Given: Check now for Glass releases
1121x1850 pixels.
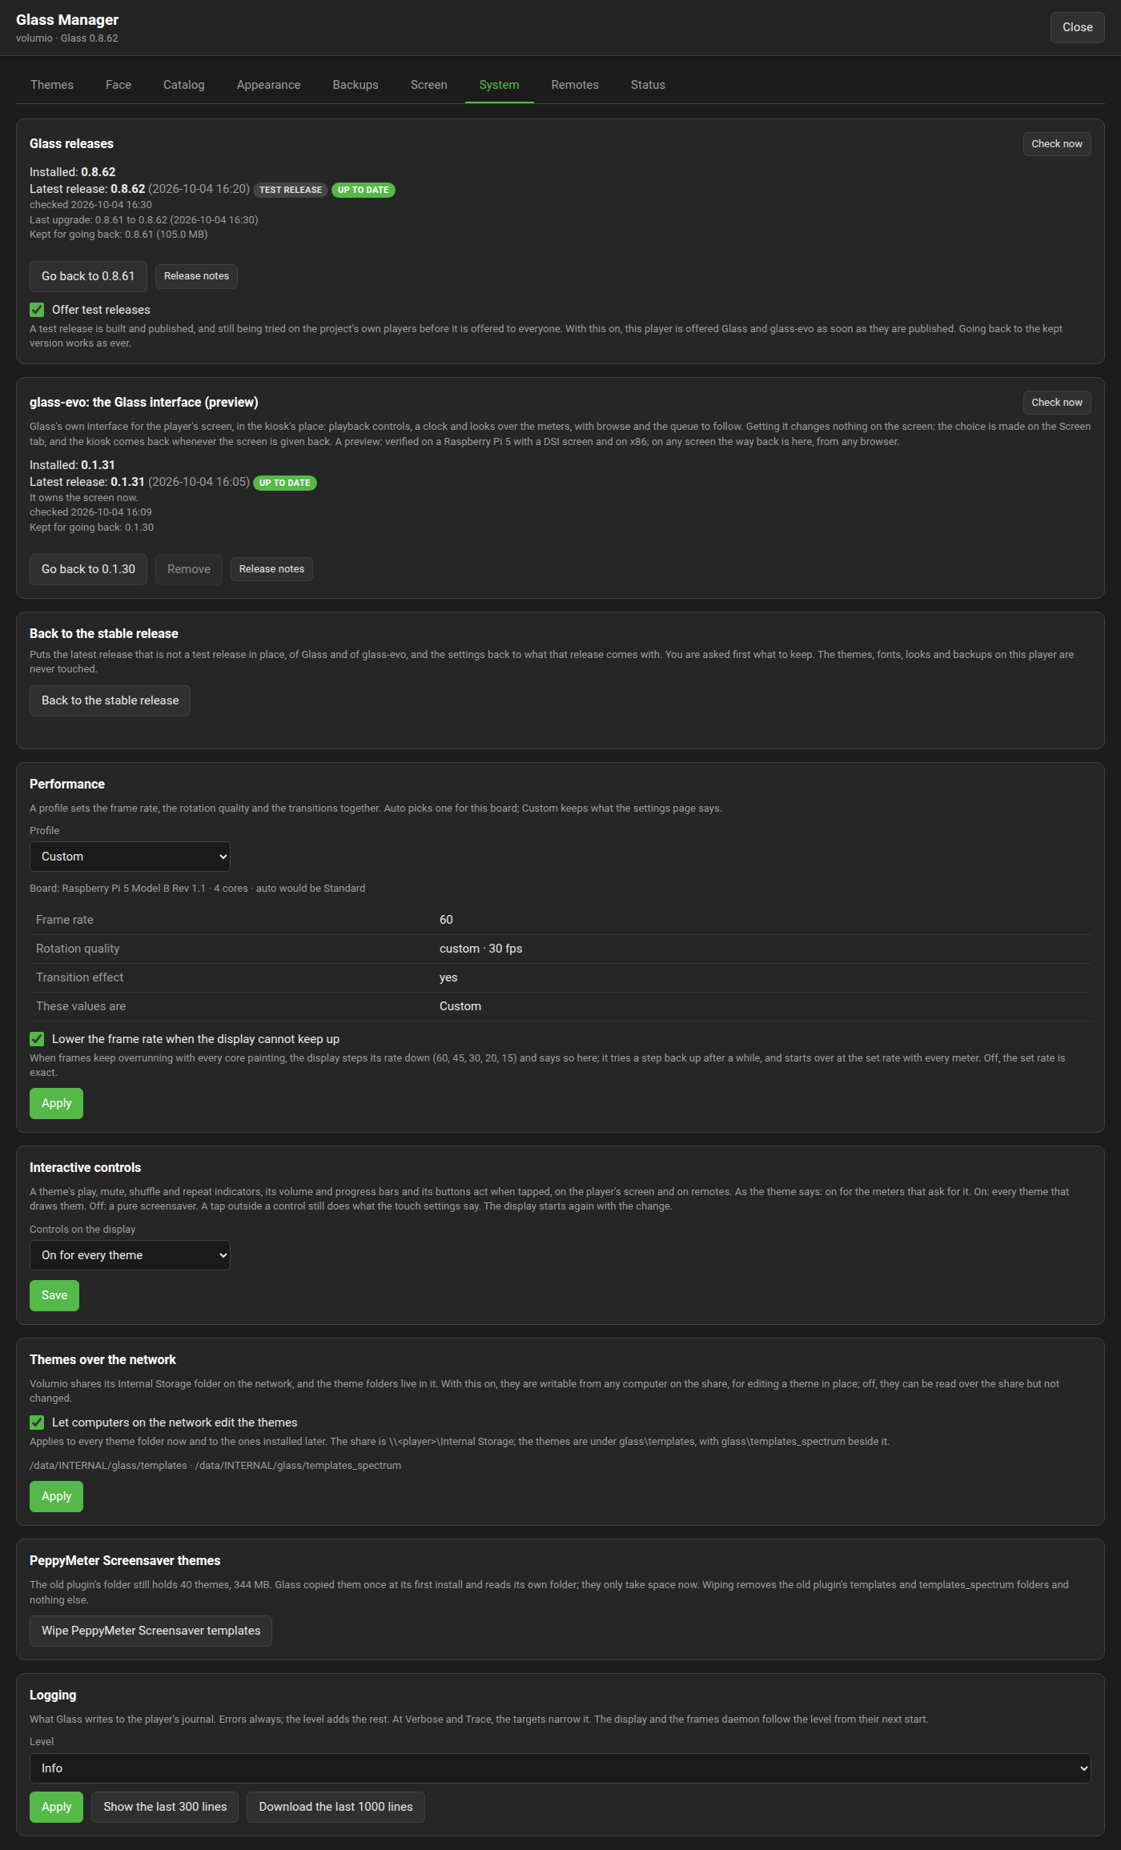Looking at the screenshot, I should 1056,144.
